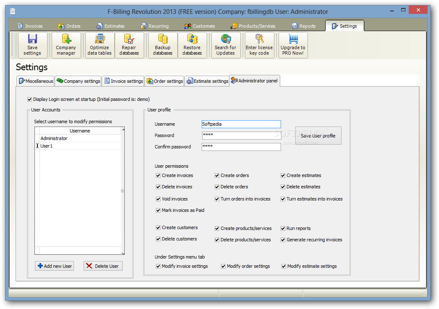Toggle Delete orders permission
The width and height of the screenshot is (439, 309).
click(x=217, y=187)
